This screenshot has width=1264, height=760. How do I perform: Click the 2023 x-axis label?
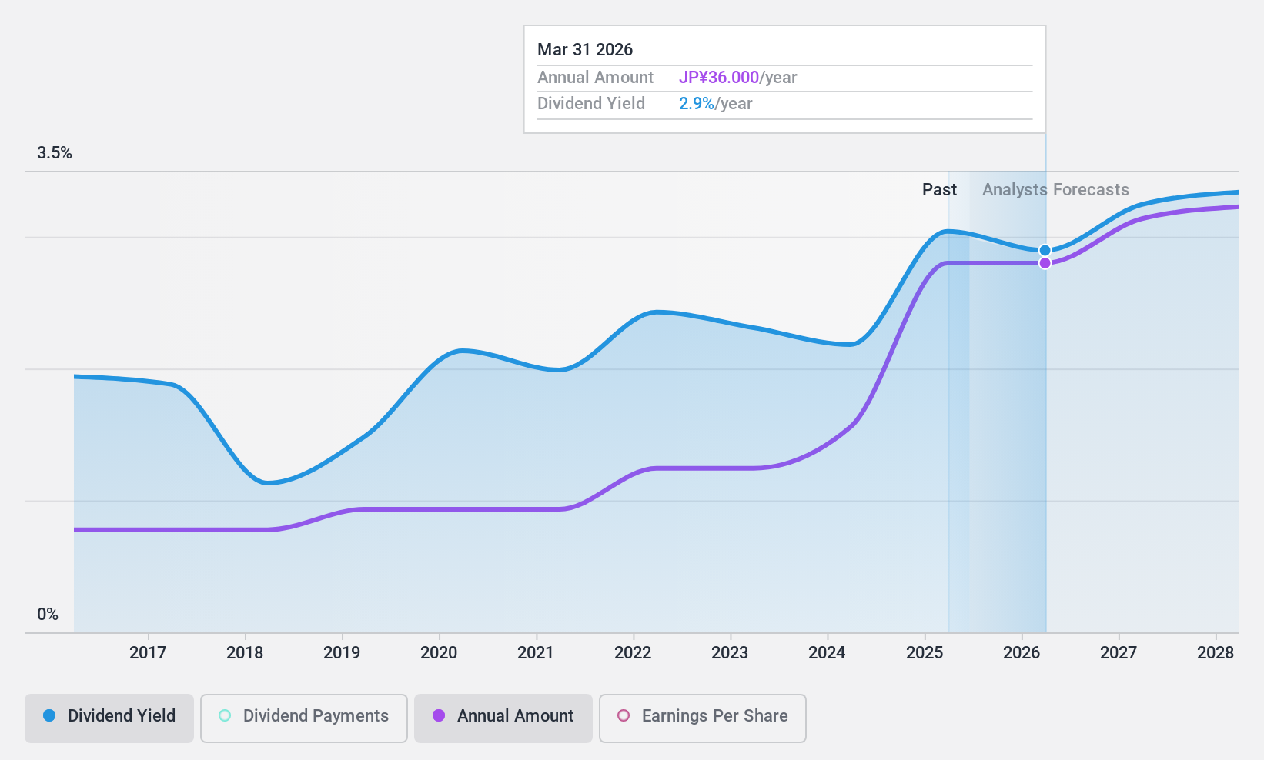(730, 653)
